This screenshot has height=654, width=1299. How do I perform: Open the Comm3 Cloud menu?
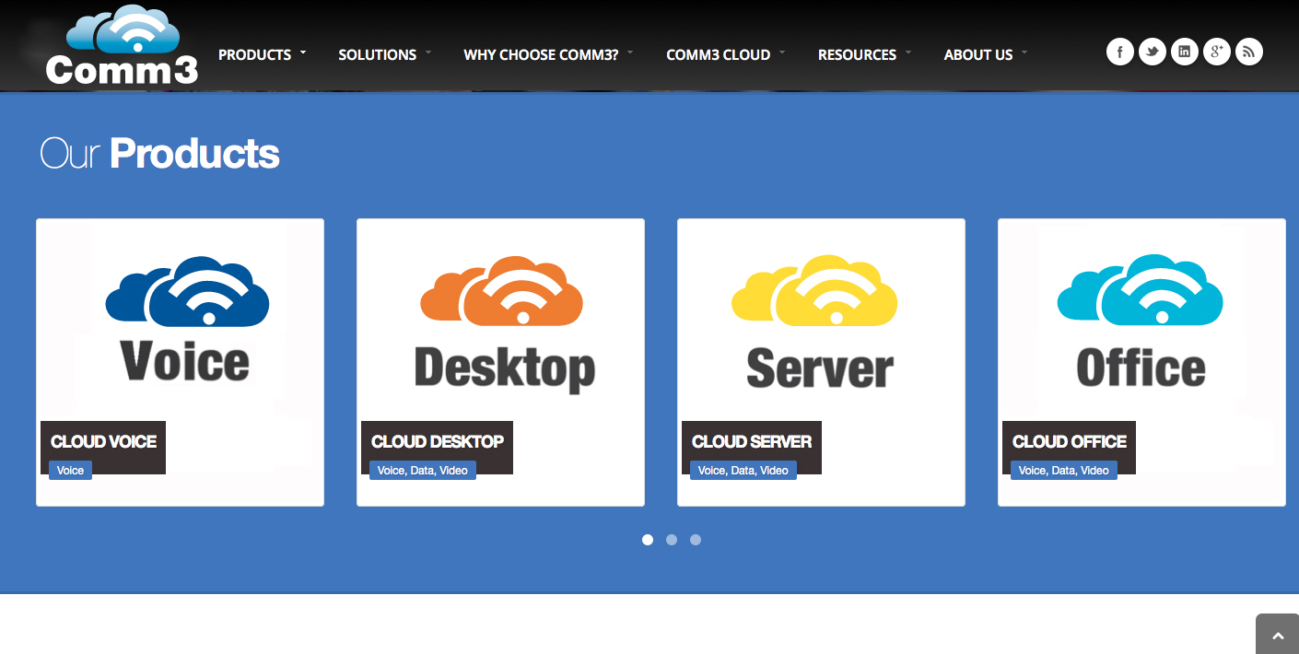click(x=718, y=54)
